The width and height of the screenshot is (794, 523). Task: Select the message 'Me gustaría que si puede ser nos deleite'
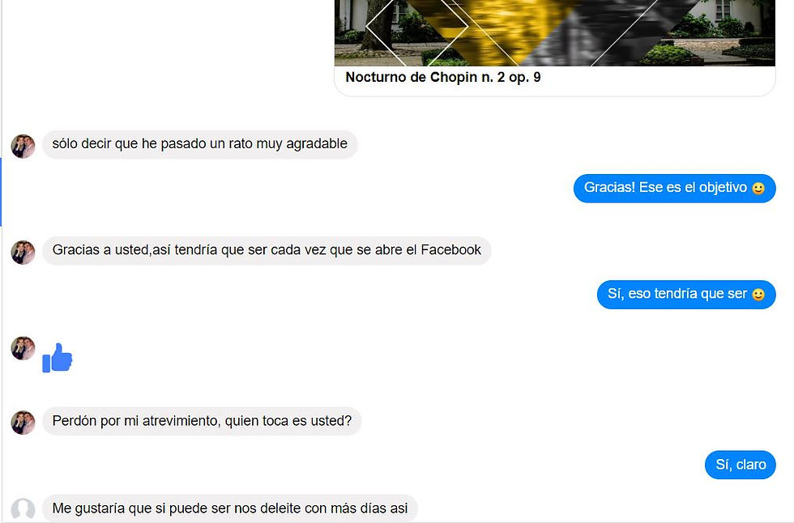coord(230,508)
